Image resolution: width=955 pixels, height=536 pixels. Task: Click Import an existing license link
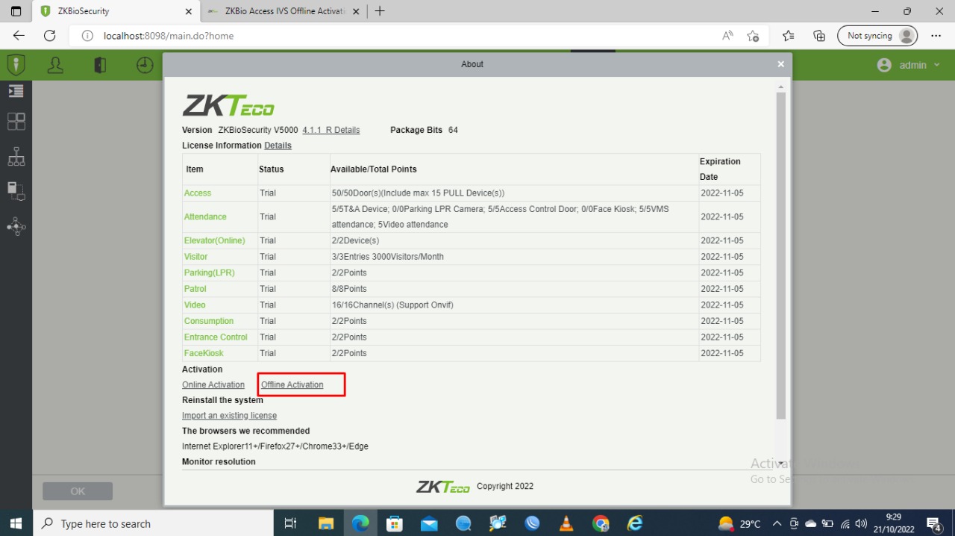click(229, 415)
